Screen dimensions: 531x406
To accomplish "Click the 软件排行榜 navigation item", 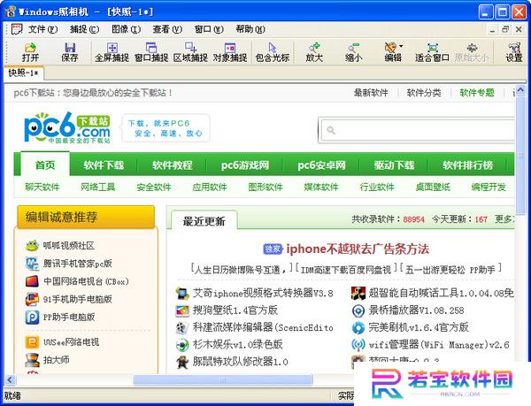I will [x=467, y=165].
